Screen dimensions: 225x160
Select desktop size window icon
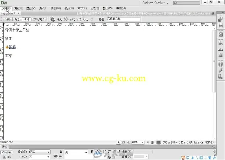pyautogui.click(x=159, y=142)
